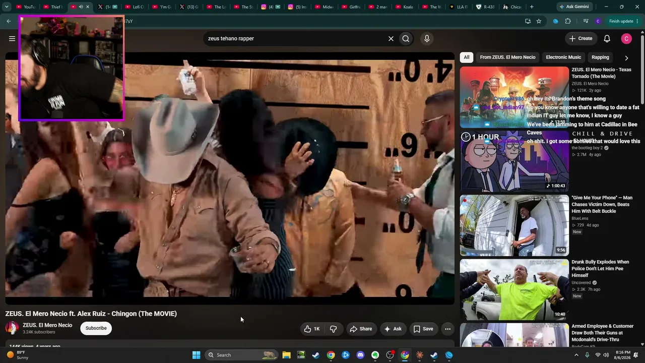Open Discord from the taskbar
The width and height of the screenshot is (645, 363).
360,355
